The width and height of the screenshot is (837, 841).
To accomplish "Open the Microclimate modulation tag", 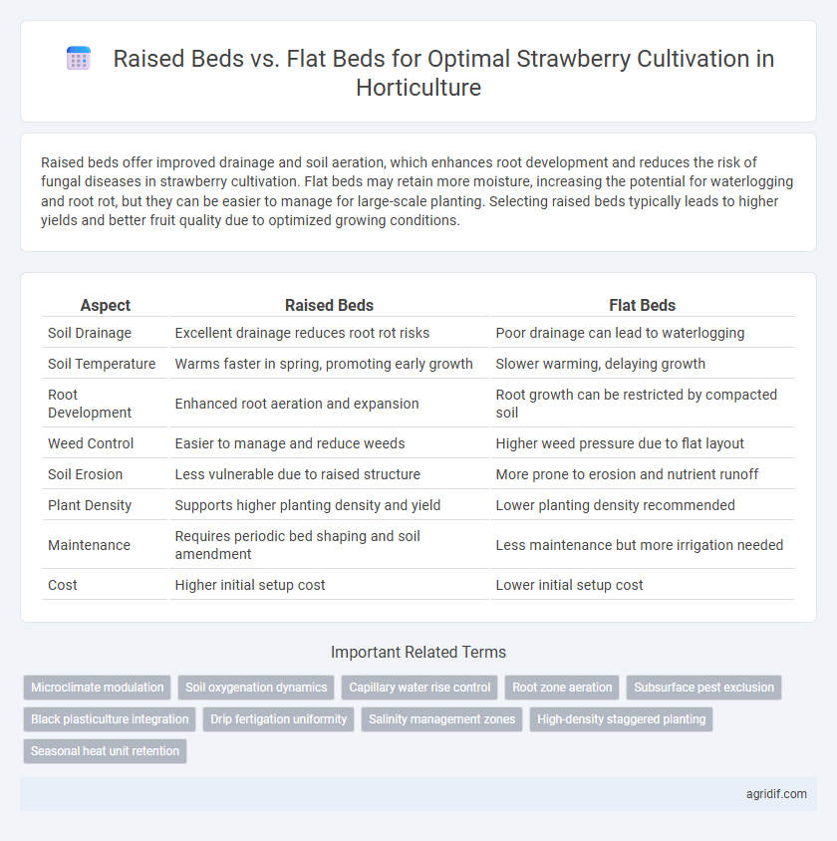I will point(97,688).
